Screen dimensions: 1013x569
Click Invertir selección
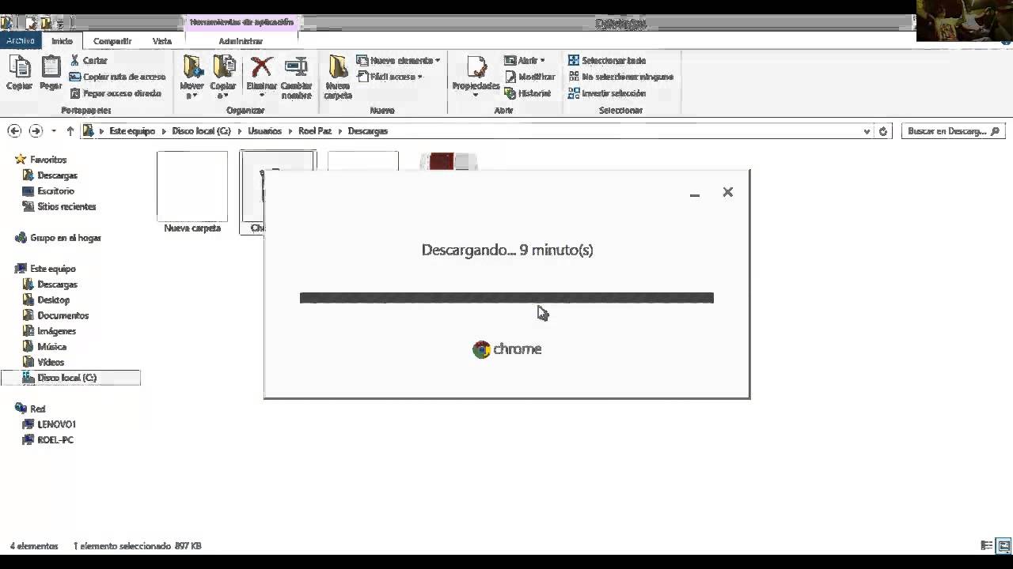pyautogui.click(x=607, y=93)
